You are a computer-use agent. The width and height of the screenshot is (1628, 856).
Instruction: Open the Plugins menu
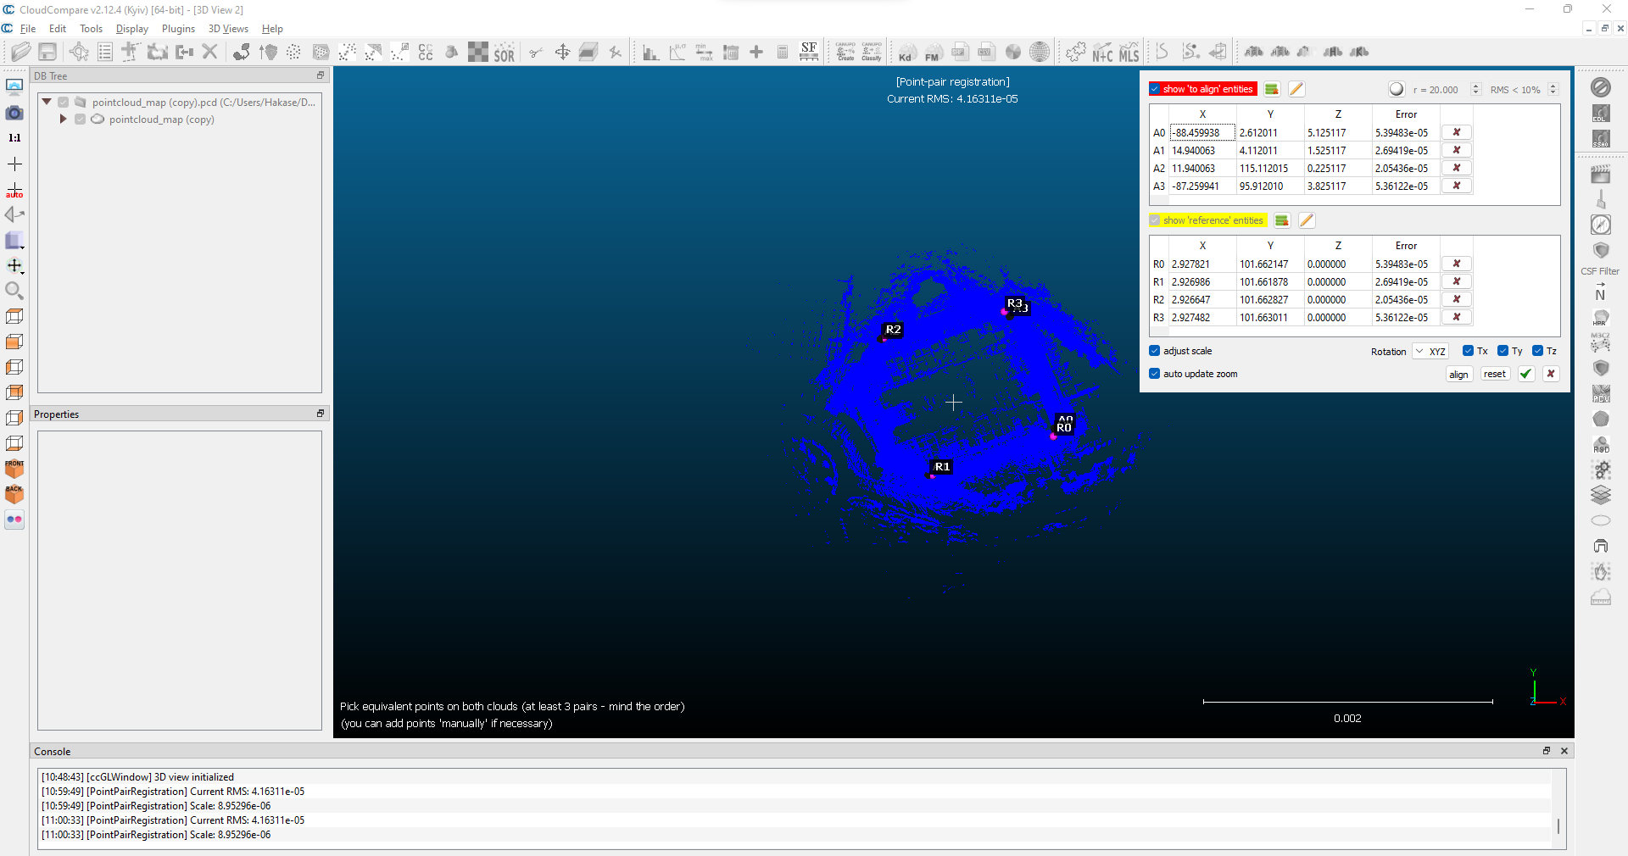pos(178,28)
